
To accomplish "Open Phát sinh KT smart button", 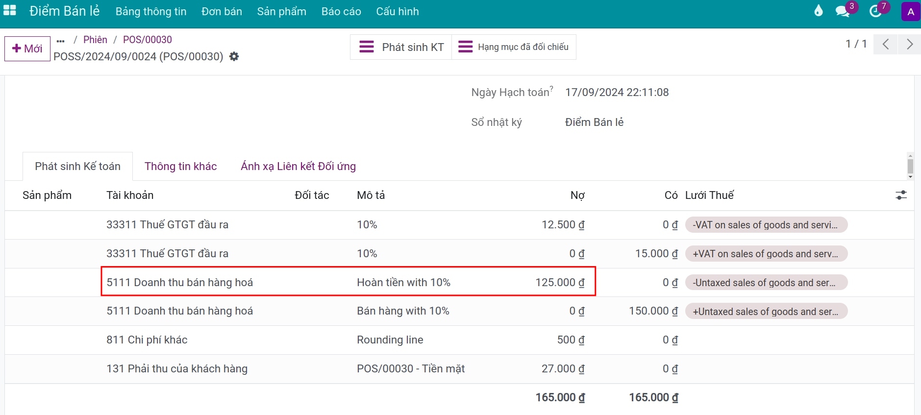I will point(401,47).
